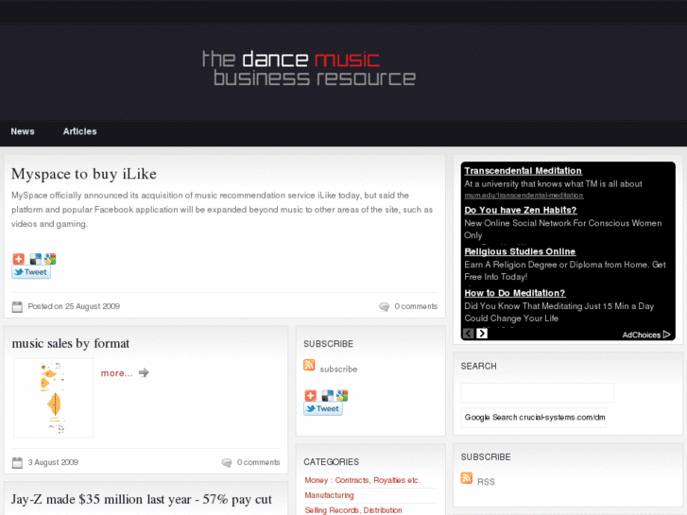Click the comment bubble icon in the Myspace post
Screen dimensions: 687x515
pyautogui.click(x=385, y=307)
